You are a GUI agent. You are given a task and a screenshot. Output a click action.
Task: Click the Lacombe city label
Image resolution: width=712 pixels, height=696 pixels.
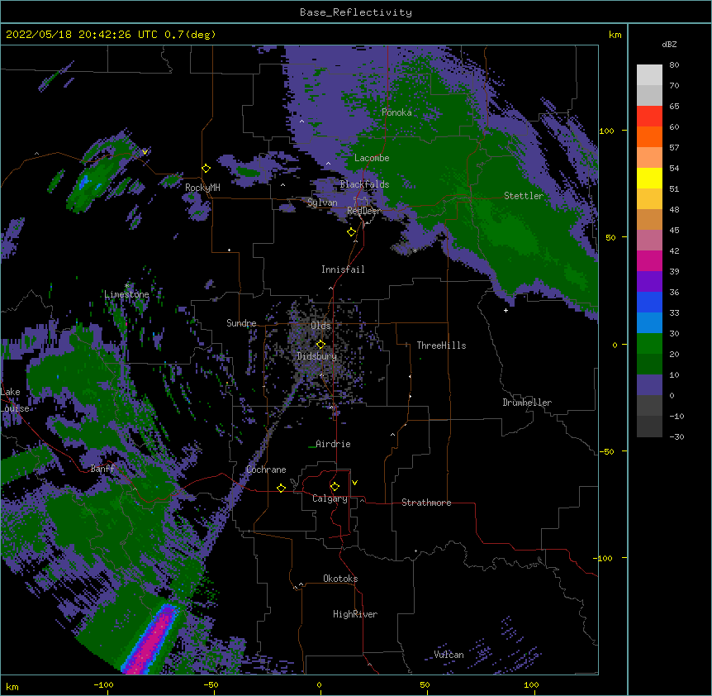372,158
